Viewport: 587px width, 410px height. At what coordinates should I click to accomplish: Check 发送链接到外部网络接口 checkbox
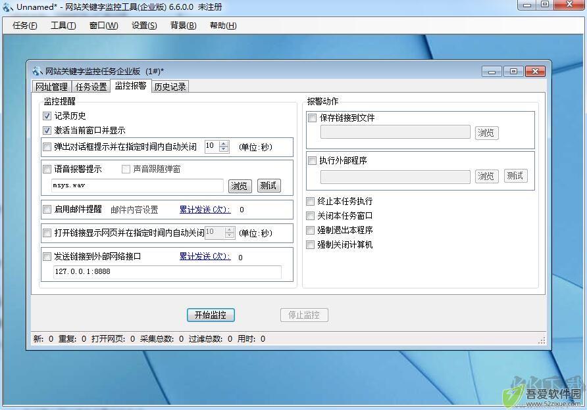(47, 257)
